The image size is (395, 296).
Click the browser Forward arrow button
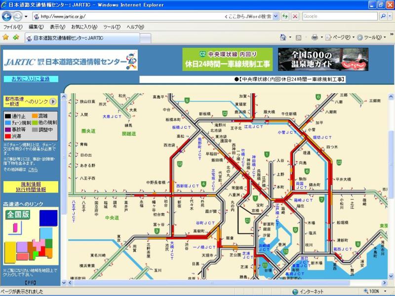pyautogui.click(x=17, y=16)
